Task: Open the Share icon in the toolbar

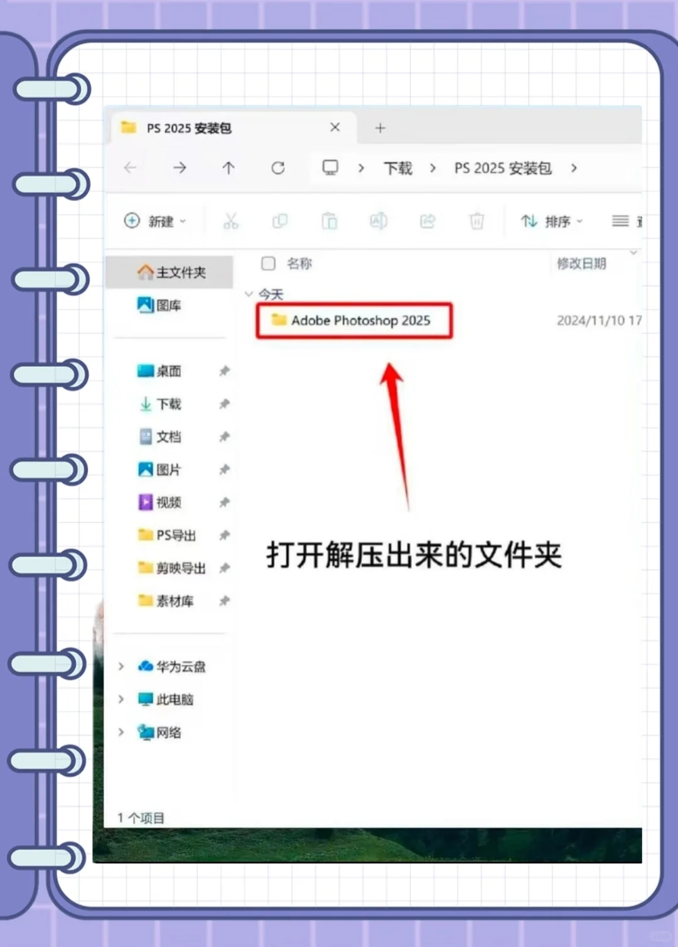Action: [428, 221]
